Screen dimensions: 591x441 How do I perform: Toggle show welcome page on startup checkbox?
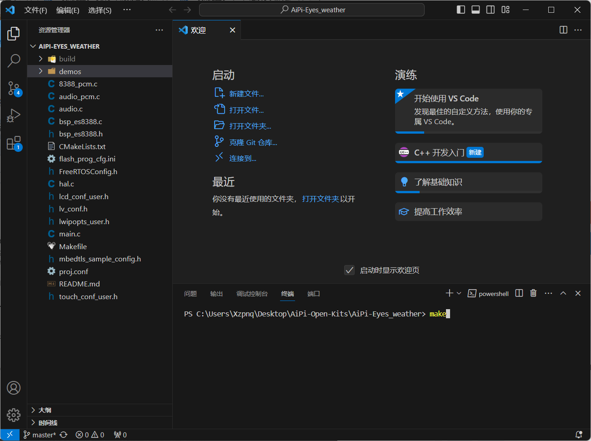pos(349,270)
